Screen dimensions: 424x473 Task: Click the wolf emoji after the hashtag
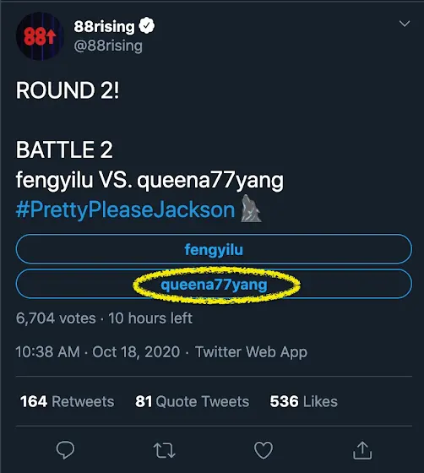(251, 209)
